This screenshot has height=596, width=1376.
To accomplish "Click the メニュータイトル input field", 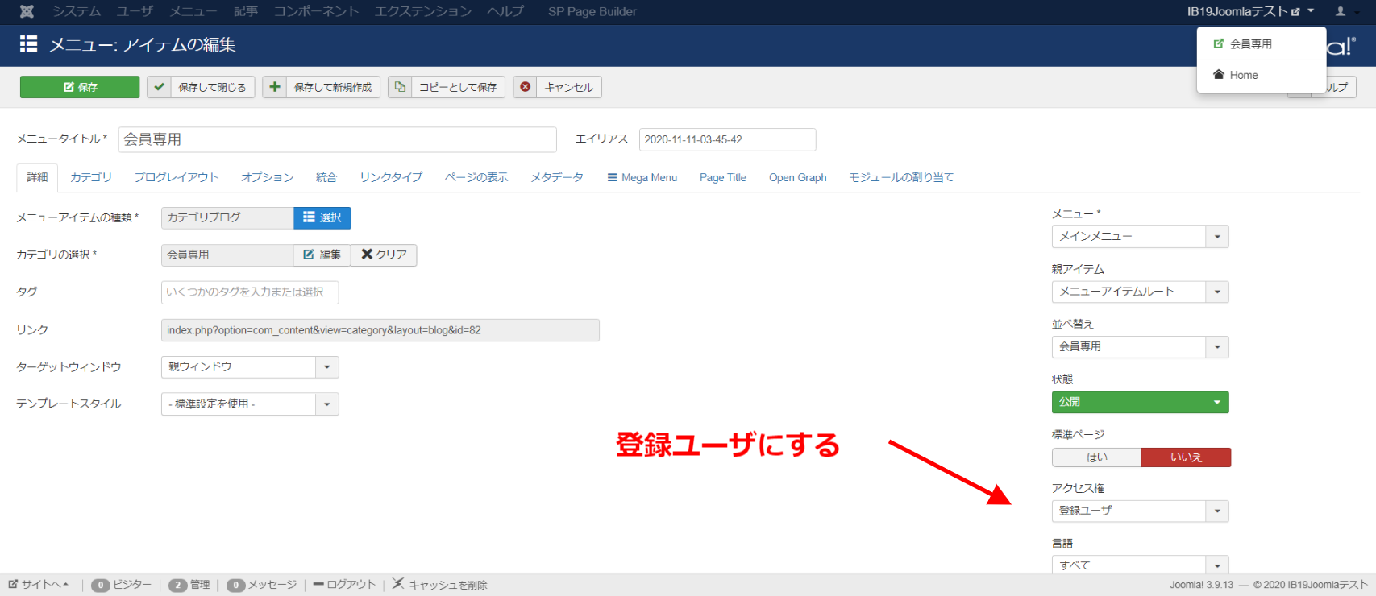I will [338, 139].
